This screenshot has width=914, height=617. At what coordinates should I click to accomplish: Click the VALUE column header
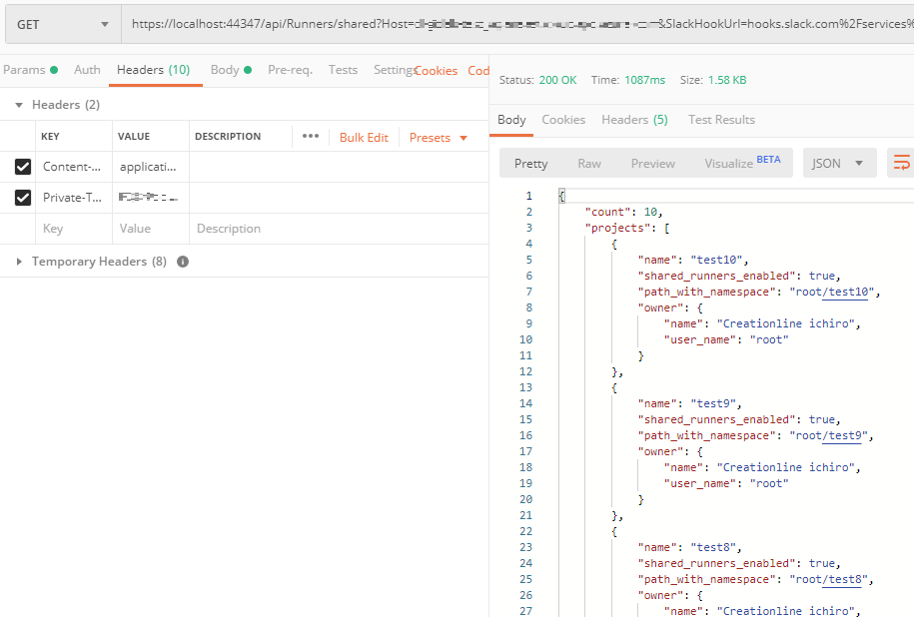pyautogui.click(x=134, y=137)
